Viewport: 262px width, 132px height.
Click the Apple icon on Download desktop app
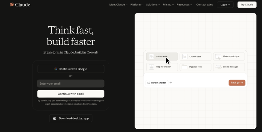click(x=55, y=118)
